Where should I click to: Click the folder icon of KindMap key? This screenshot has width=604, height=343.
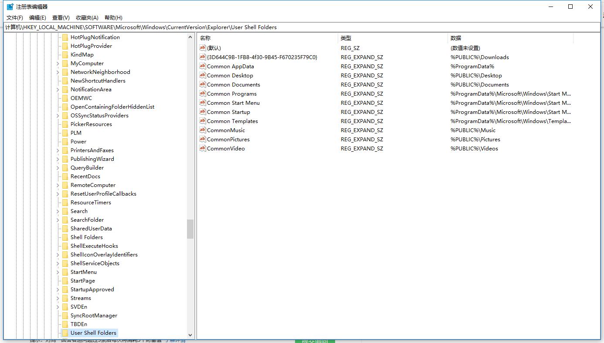tap(65, 54)
